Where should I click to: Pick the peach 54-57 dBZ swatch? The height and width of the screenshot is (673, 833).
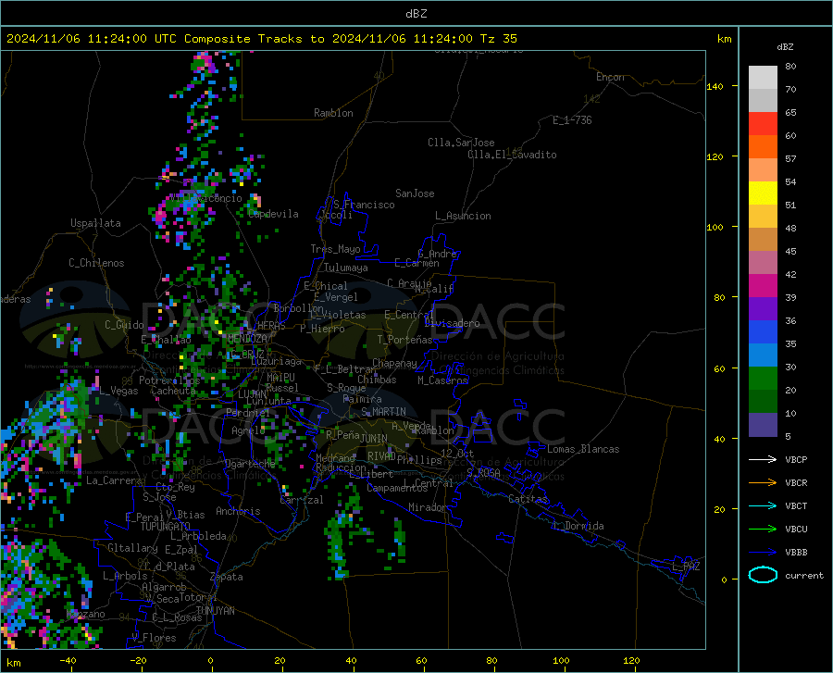pyautogui.click(x=763, y=170)
